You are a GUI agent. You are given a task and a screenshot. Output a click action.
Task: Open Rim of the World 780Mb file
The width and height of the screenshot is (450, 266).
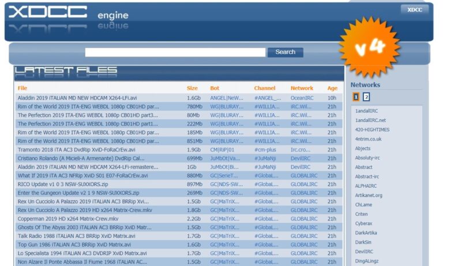[88, 107]
